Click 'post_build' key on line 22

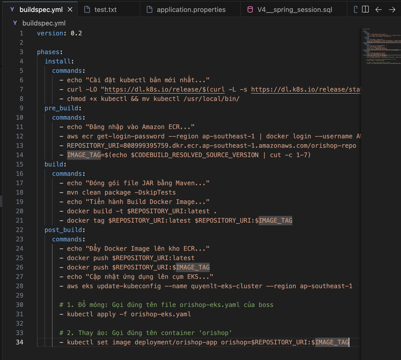coord(63,230)
